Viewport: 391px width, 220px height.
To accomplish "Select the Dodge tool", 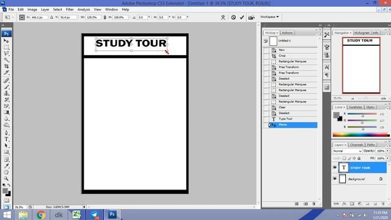I will coord(7,125).
